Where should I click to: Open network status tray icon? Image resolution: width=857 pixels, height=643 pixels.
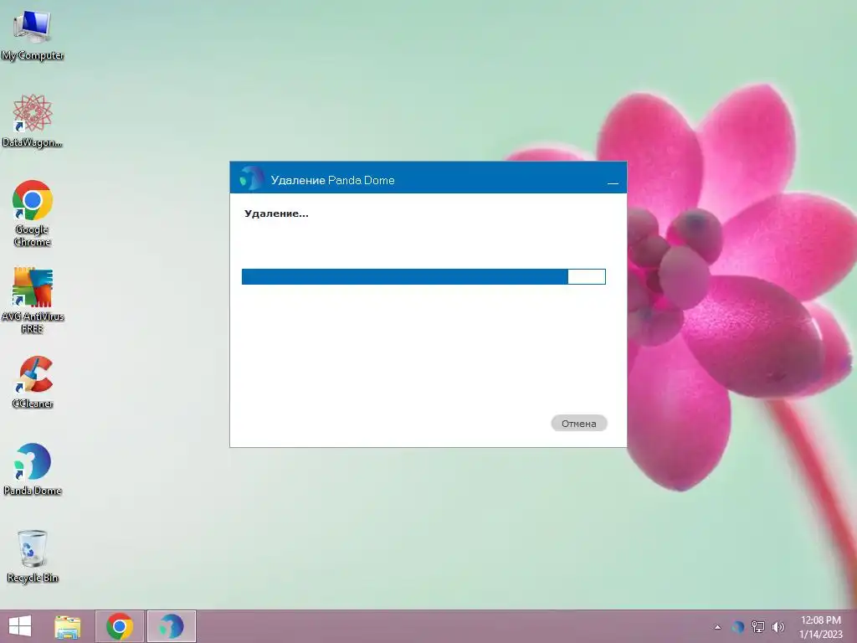[757, 626]
